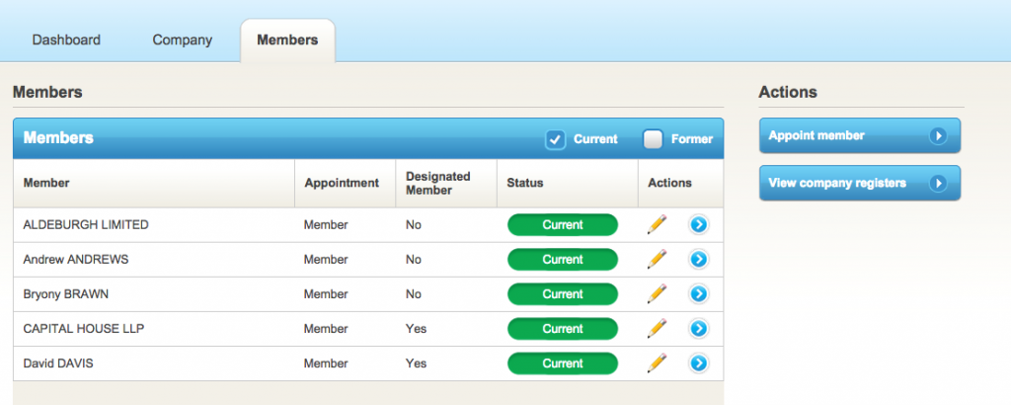Select the Members tab
Image resolution: width=1011 pixels, height=405 pixels.
pos(287,40)
